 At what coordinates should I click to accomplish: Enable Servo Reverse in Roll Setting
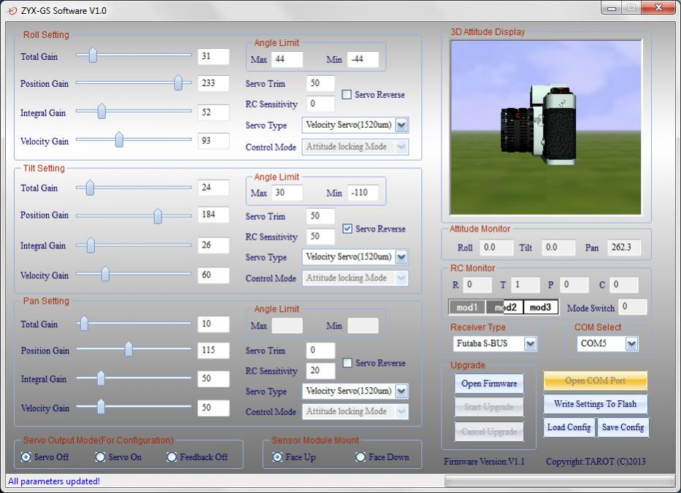coord(347,95)
